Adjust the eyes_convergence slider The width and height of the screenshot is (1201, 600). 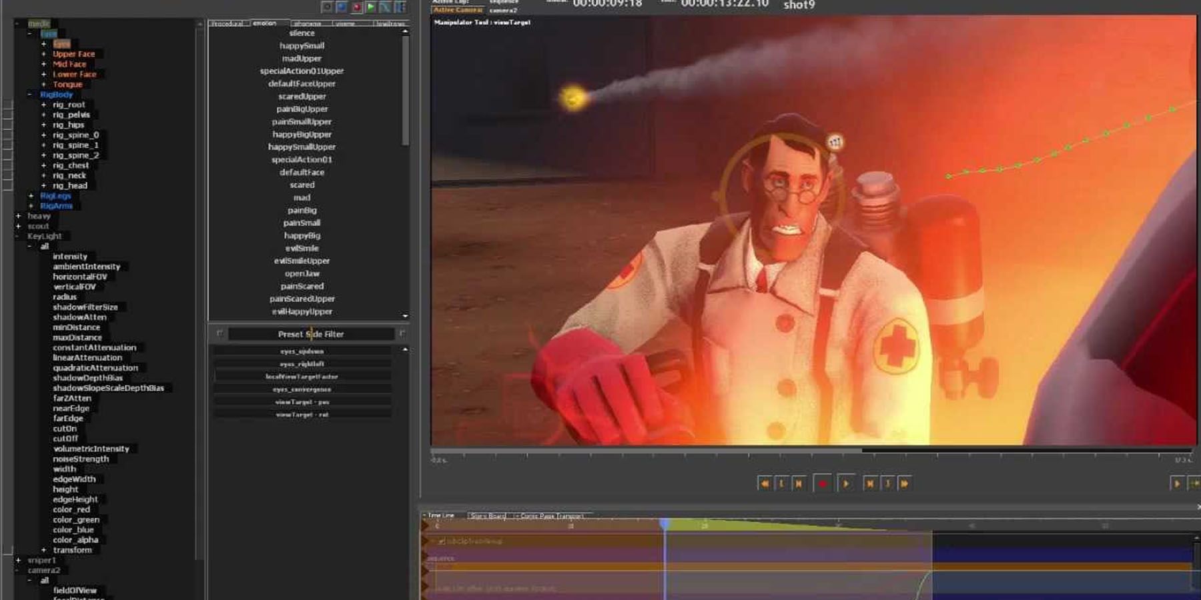point(302,389)
